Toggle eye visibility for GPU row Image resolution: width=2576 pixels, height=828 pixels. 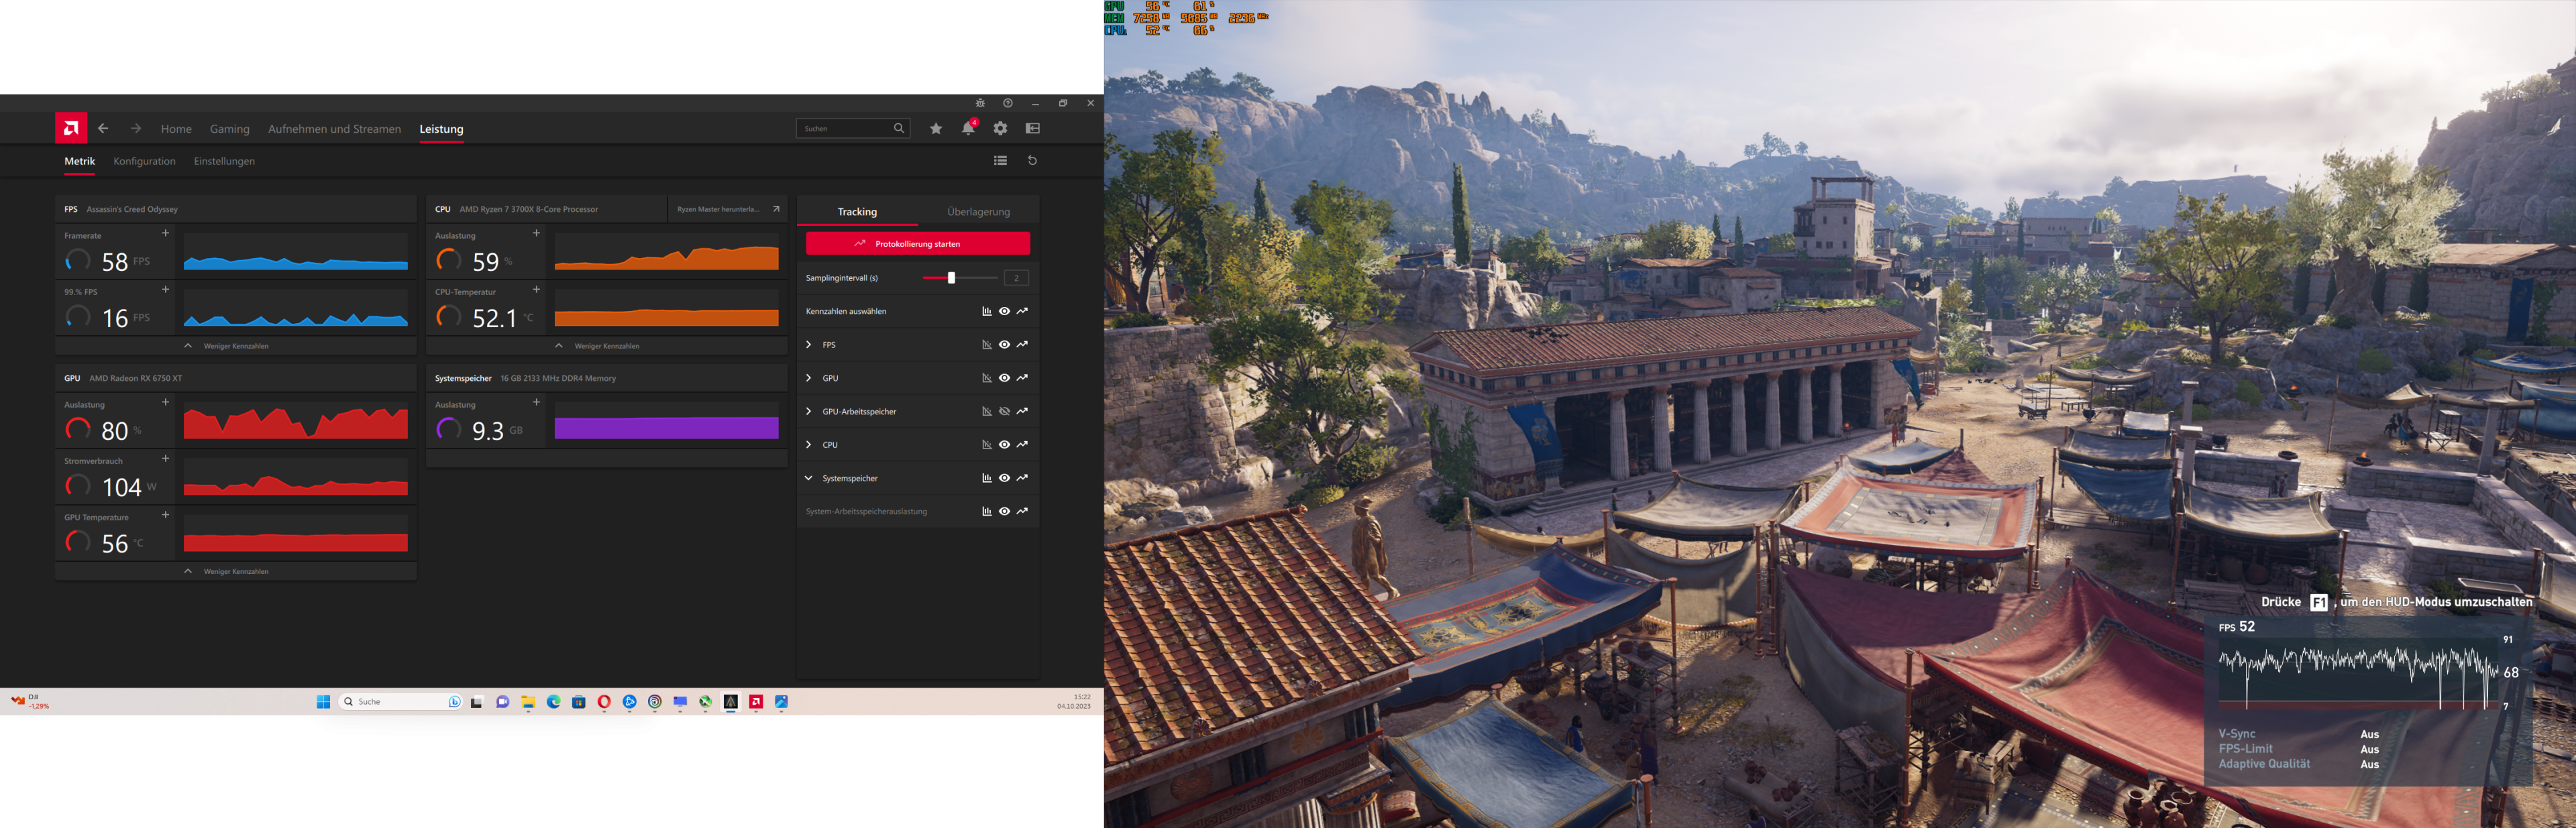(1004, 378)
